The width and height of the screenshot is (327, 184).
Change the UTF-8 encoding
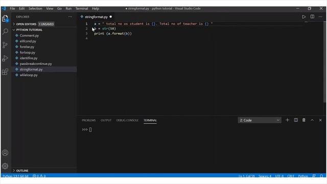pyautogui.click(x=279, y=176)
